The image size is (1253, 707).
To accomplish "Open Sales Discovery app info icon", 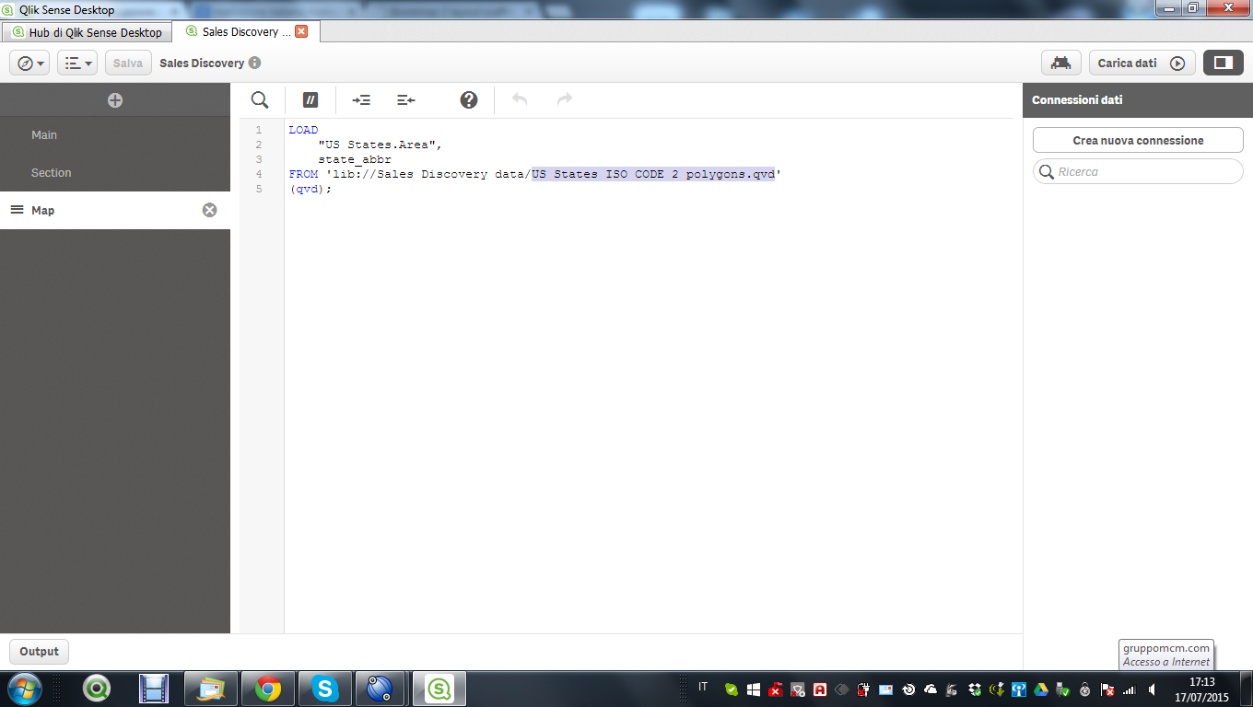I will [254, 64].
